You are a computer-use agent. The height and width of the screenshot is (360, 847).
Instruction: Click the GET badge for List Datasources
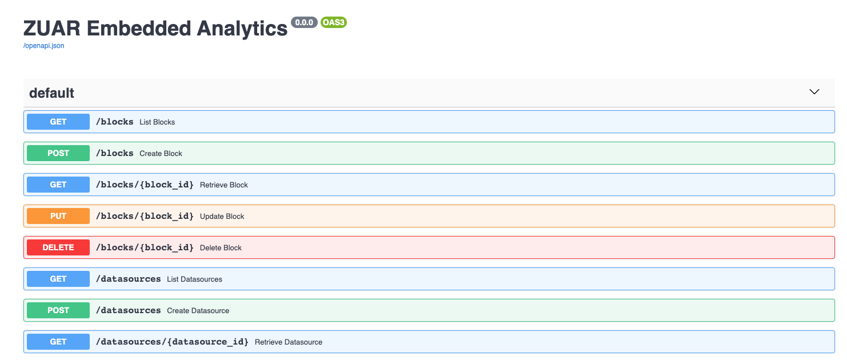58,279
